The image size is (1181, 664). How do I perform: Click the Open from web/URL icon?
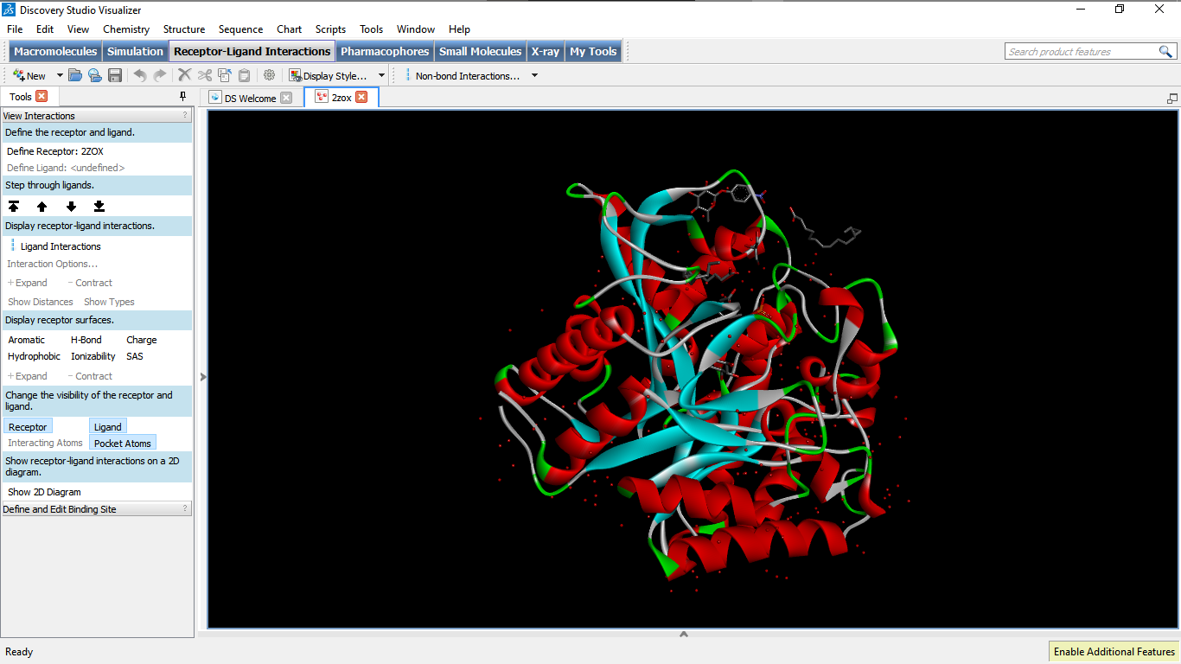[95, 75]
